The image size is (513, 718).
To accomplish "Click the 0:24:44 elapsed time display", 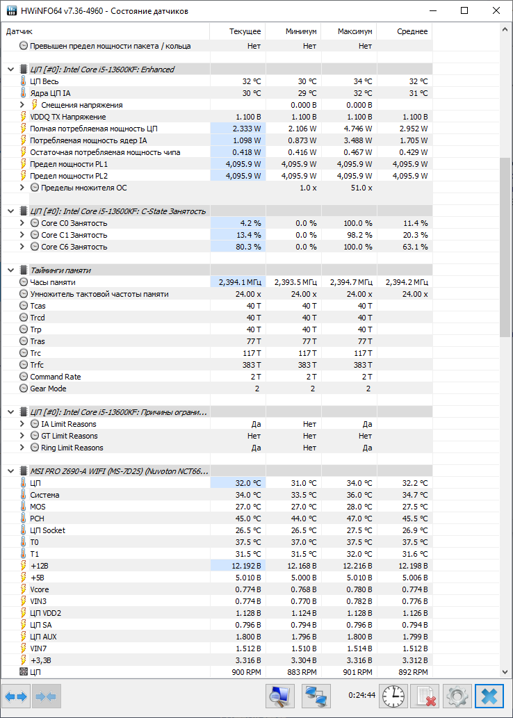I will coord(362,695).
